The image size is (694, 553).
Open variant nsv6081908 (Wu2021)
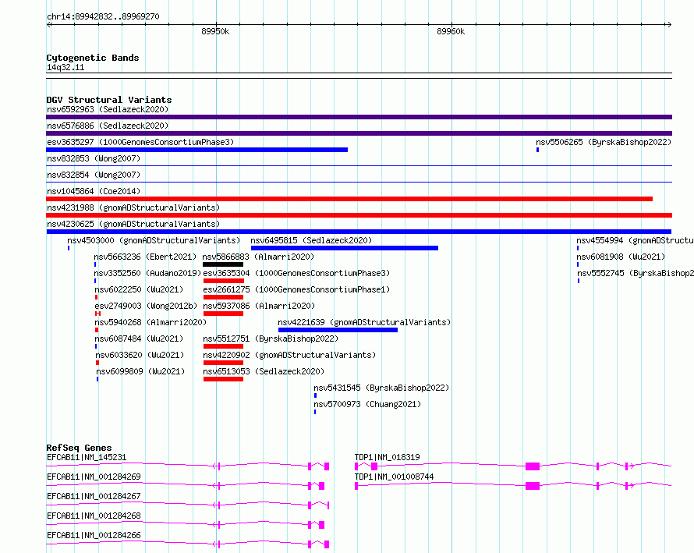point(621,257)
